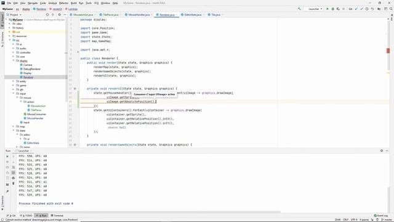Open Project Structure icon in toolbar
Screen dimensions: 394x222
click(379, 9)
